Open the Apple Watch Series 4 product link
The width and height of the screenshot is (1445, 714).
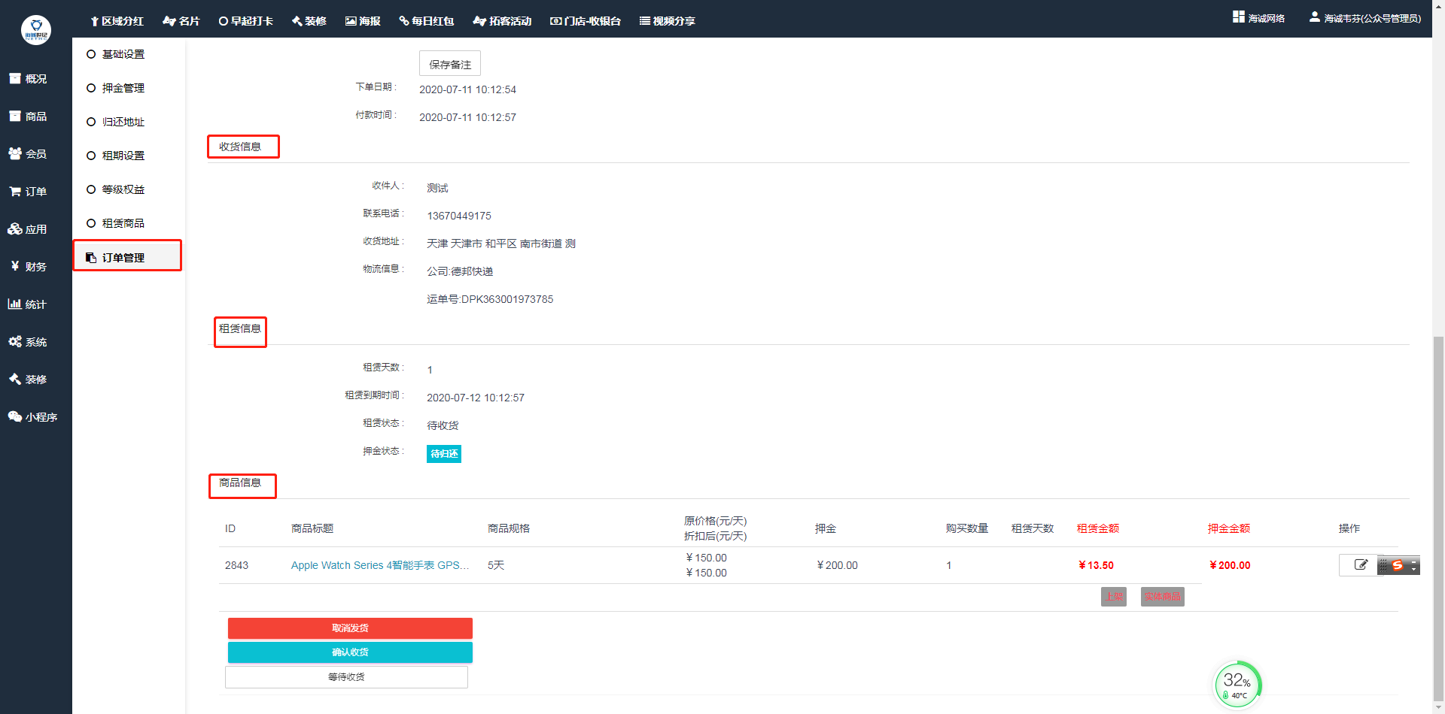click(x=380, y=565)
